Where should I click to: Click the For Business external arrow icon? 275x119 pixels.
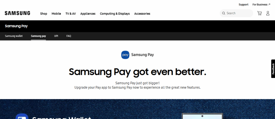(269, 4)
